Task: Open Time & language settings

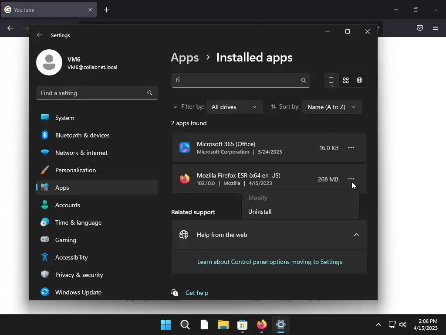Action: (97, 222)
